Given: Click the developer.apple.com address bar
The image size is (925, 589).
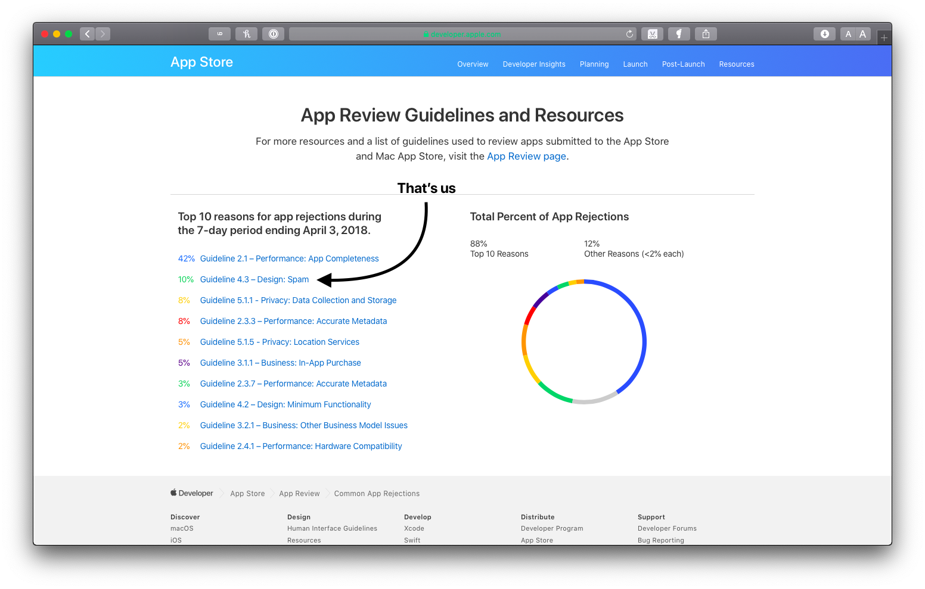Looking at the screenshot, I should (x=462, y=34).
